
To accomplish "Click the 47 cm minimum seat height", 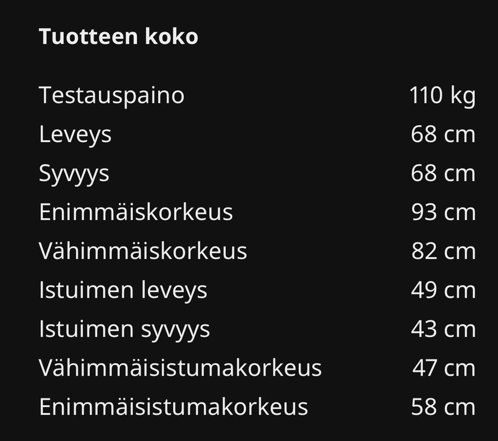I will click(x=444, y=368).
